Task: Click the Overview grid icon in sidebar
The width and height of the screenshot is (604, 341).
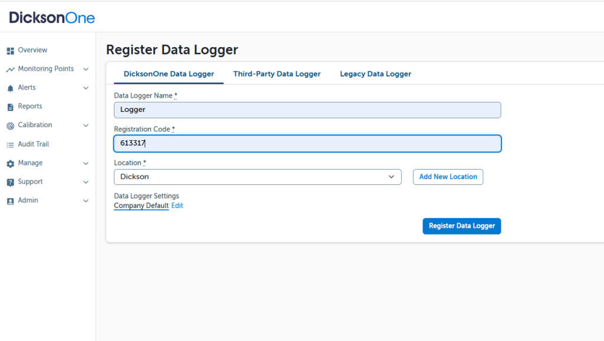Action: click(10, 51)
